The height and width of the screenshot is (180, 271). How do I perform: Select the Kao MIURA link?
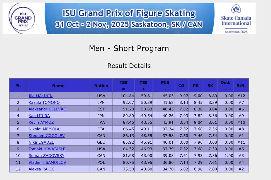pyautogui.click(x=39, y=116)
